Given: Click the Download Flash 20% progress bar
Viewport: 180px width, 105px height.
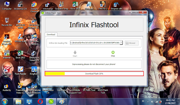Looking at the screenshot, I should click(x=94, y=74).
